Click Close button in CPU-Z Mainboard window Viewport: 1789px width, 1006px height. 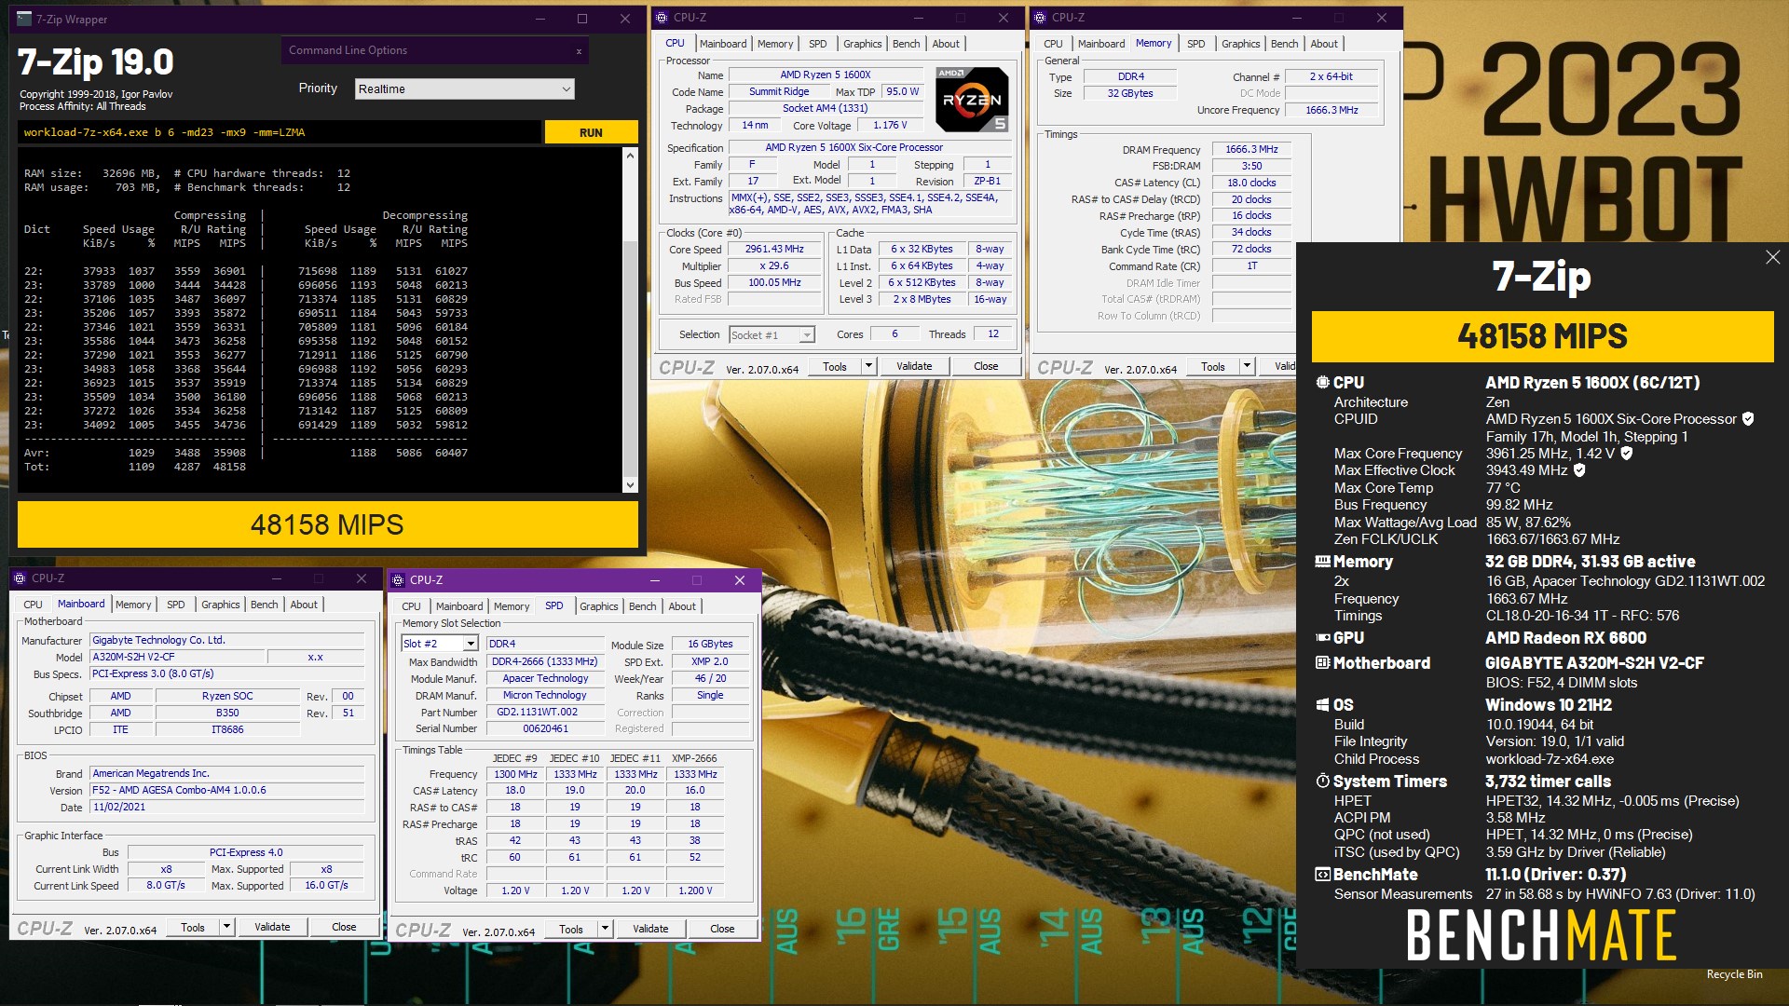click(344, 928)
